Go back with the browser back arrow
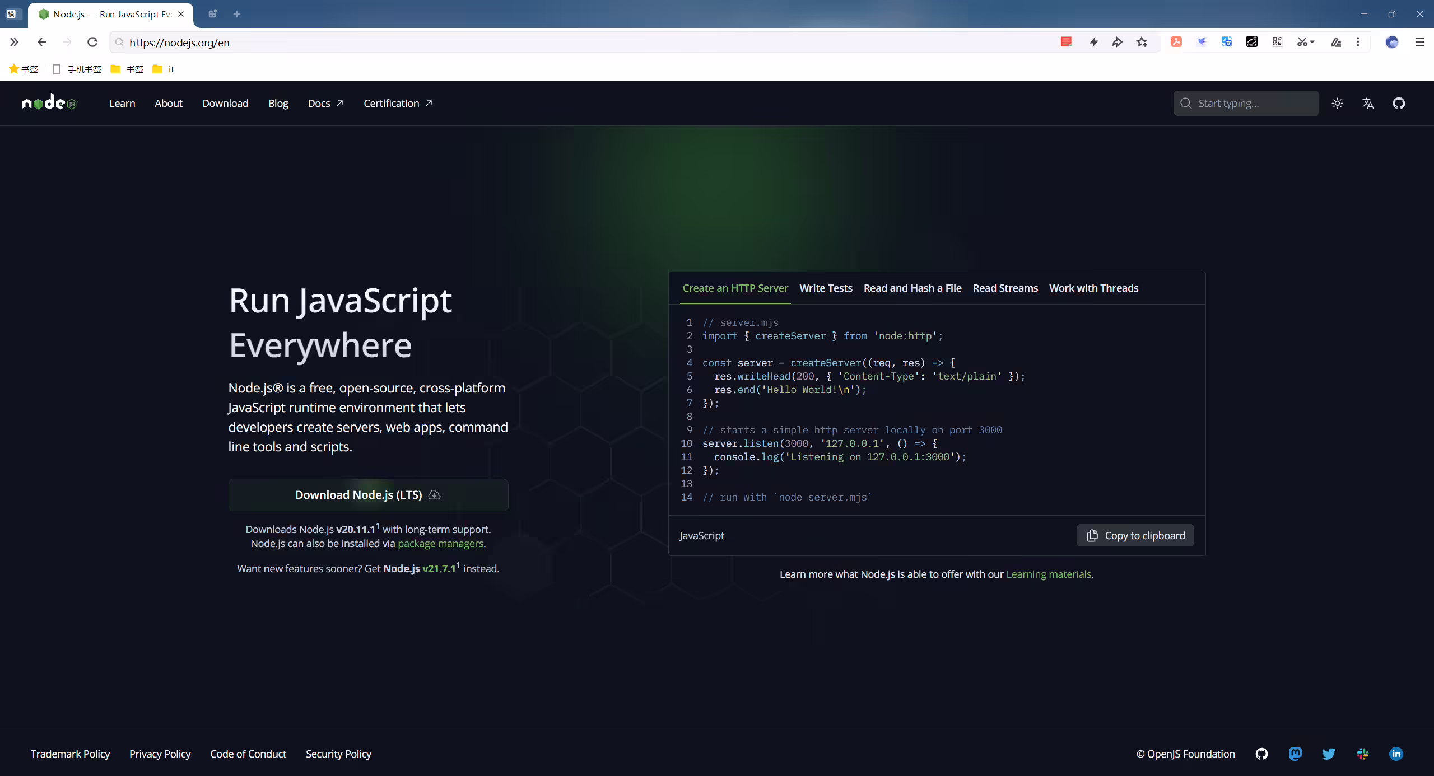1434x776 pixels. (42, 42)
